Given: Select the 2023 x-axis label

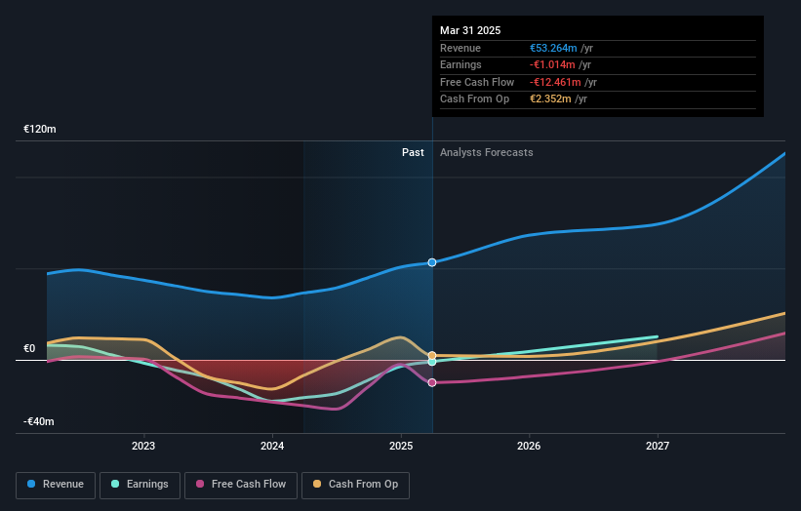Looking at the screenshot, I should [143, 447].
